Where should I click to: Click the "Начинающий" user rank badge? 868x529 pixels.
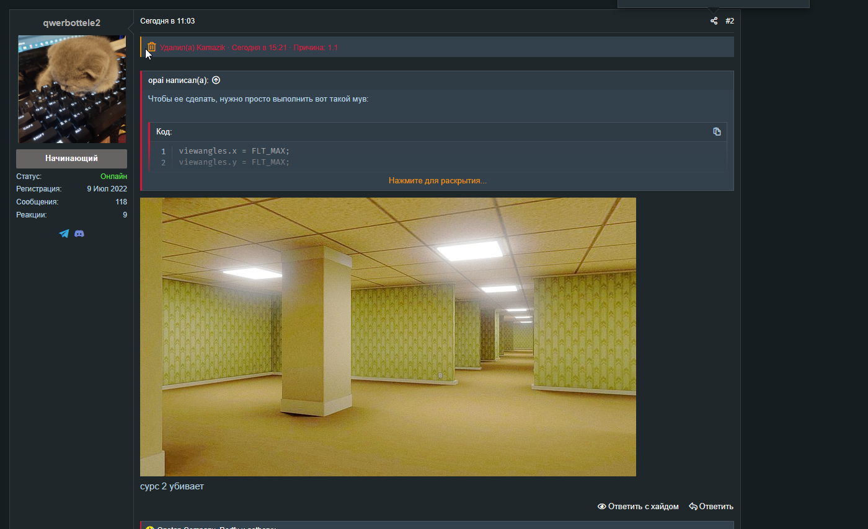click(x=71, y=159)
